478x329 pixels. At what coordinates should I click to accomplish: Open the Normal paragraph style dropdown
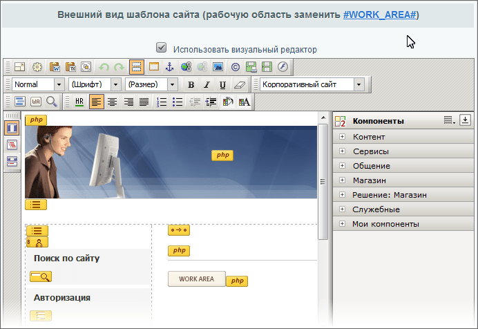[x=37, y=84]
